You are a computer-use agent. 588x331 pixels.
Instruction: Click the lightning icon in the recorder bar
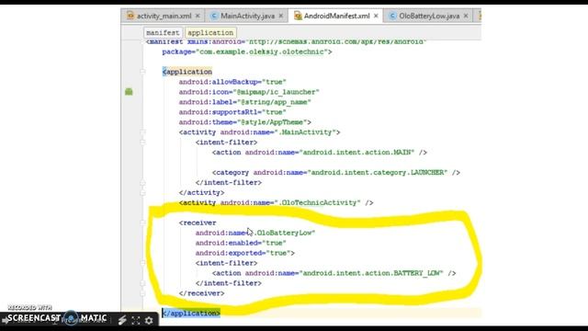[122, 320]
